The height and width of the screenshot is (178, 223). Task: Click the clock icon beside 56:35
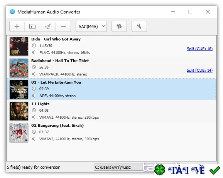(x=34, y=67)
